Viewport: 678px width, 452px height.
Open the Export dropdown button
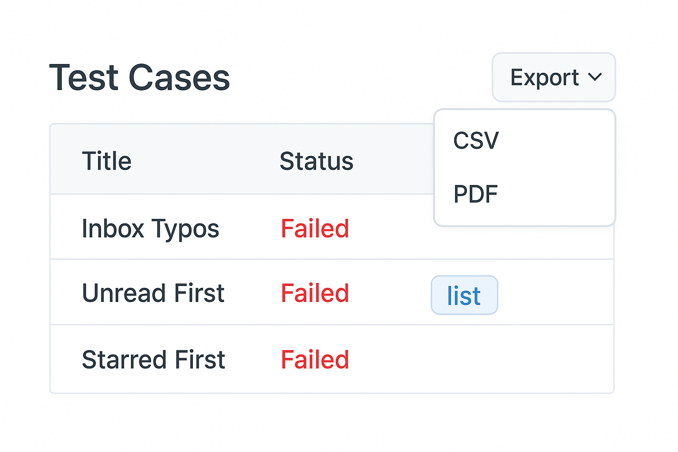[x=554, y=78]
